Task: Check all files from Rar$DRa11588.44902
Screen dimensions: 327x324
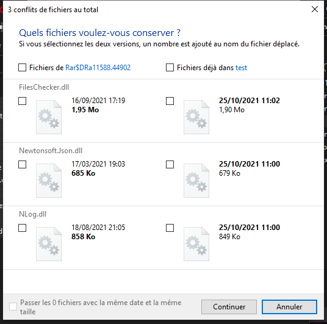Action: pos(23,68)
